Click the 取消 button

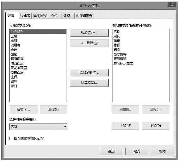pyautogui.click(x=137, y=152)
